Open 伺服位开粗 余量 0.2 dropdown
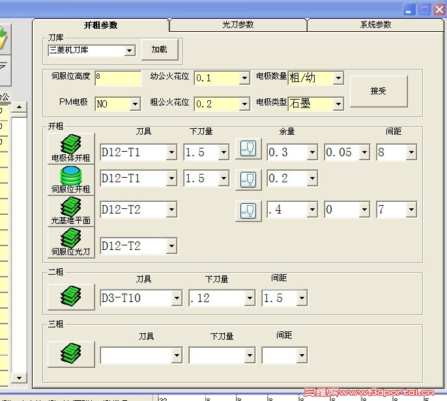447x401 pixels. (x=312, y=178)
